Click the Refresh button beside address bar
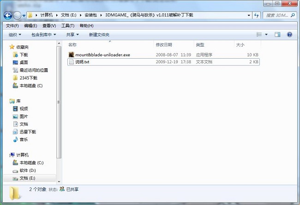This screenshot has height=205, width=300. click(x=256, y=15)
